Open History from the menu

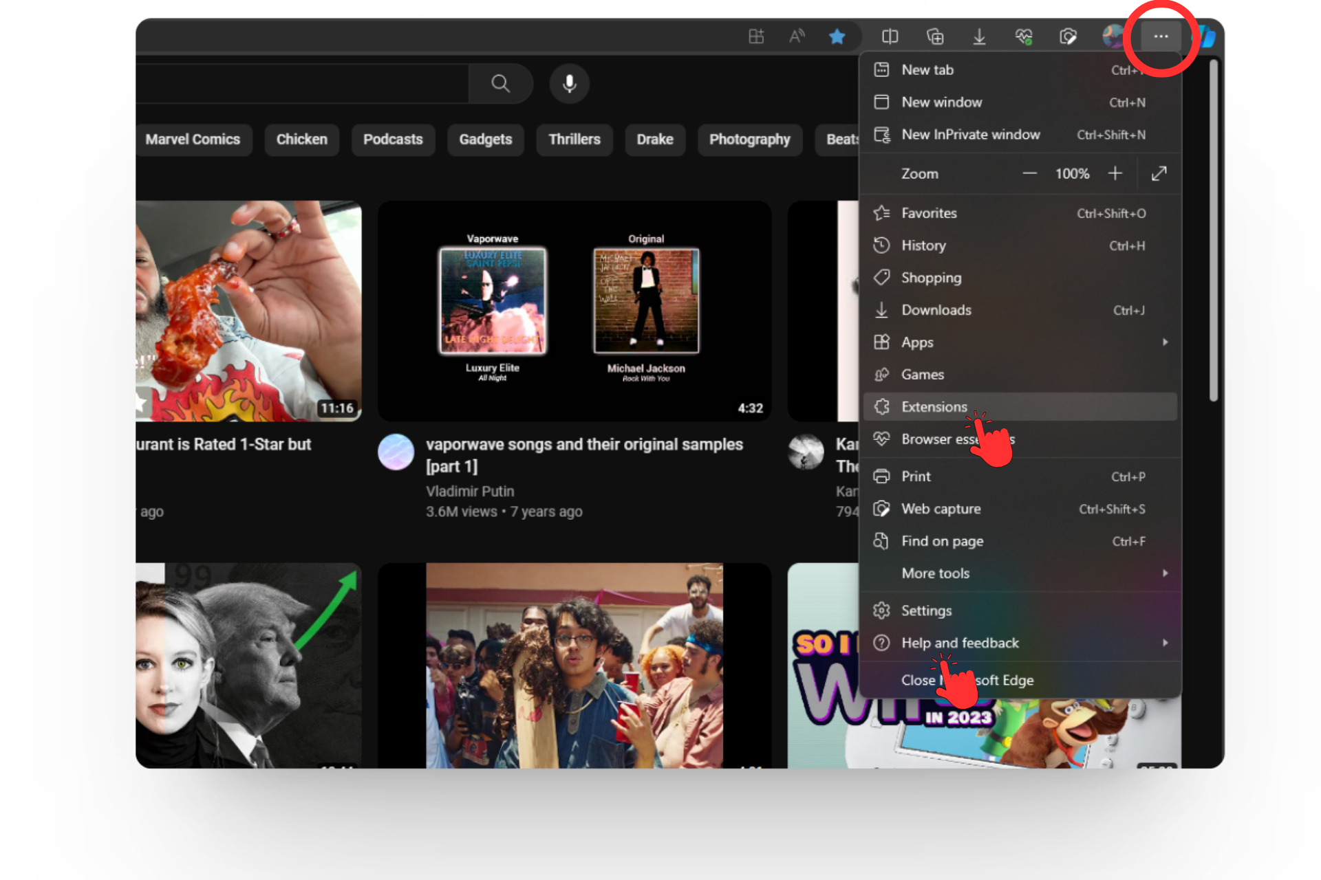click(923, 245)
